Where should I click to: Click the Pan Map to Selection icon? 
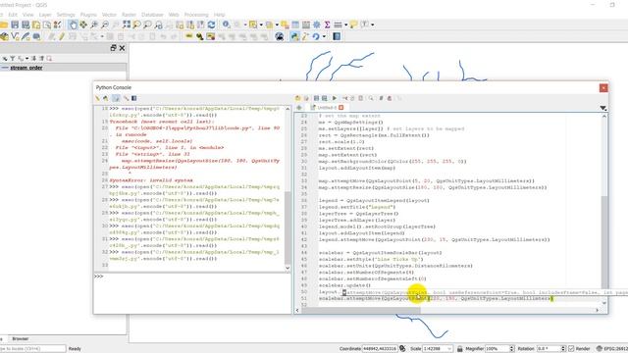[83, 25]
